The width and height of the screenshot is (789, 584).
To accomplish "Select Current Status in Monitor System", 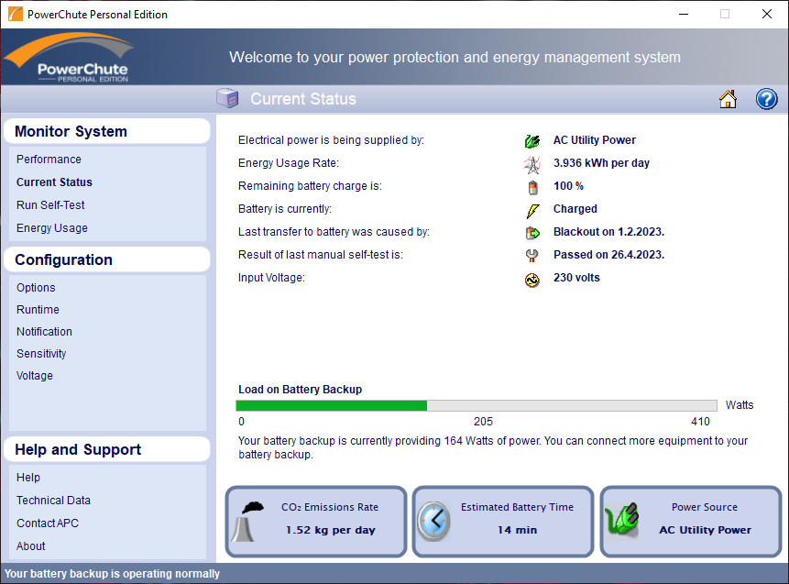I will pyautogui.click(x=54, y=182).
